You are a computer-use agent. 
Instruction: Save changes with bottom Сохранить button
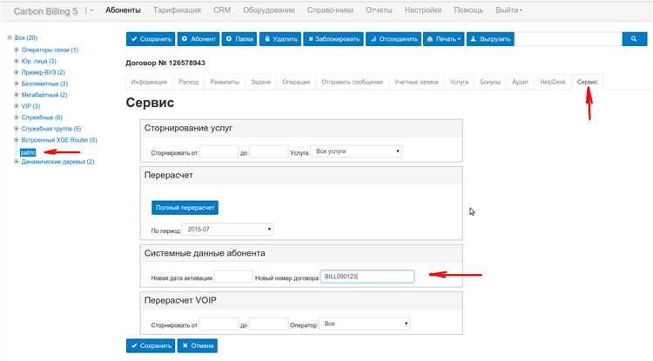click(x=151, y=345)
